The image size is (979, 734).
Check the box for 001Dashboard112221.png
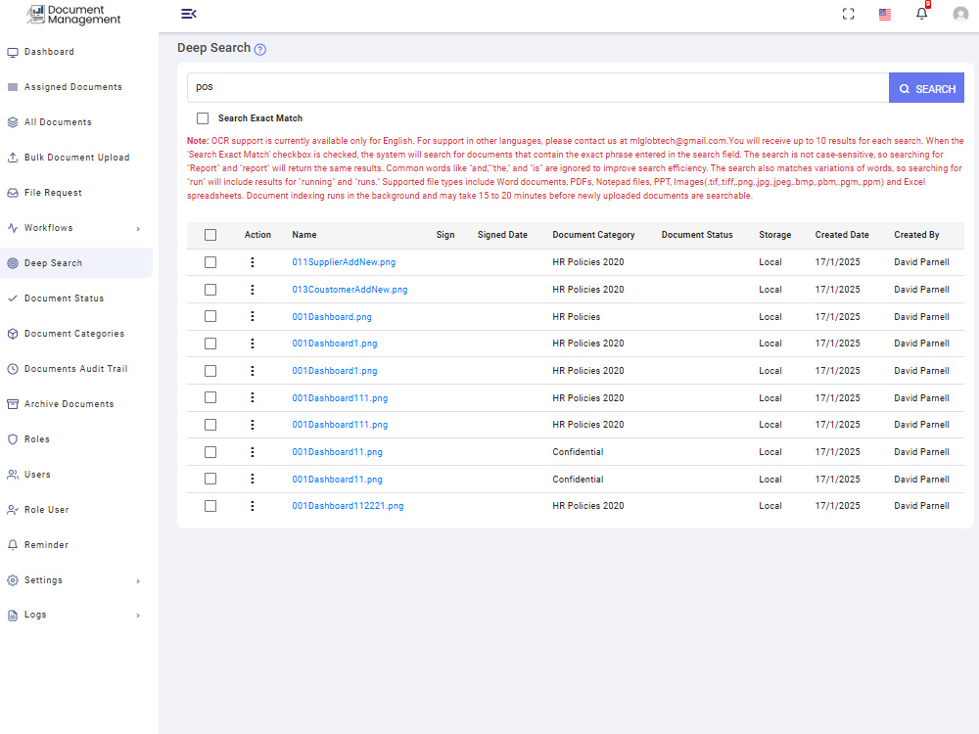tap(210, 506)
